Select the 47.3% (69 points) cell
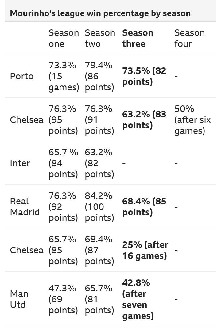Screen dimensions: 221x329 pyautogui.click(x=63, y=299)
